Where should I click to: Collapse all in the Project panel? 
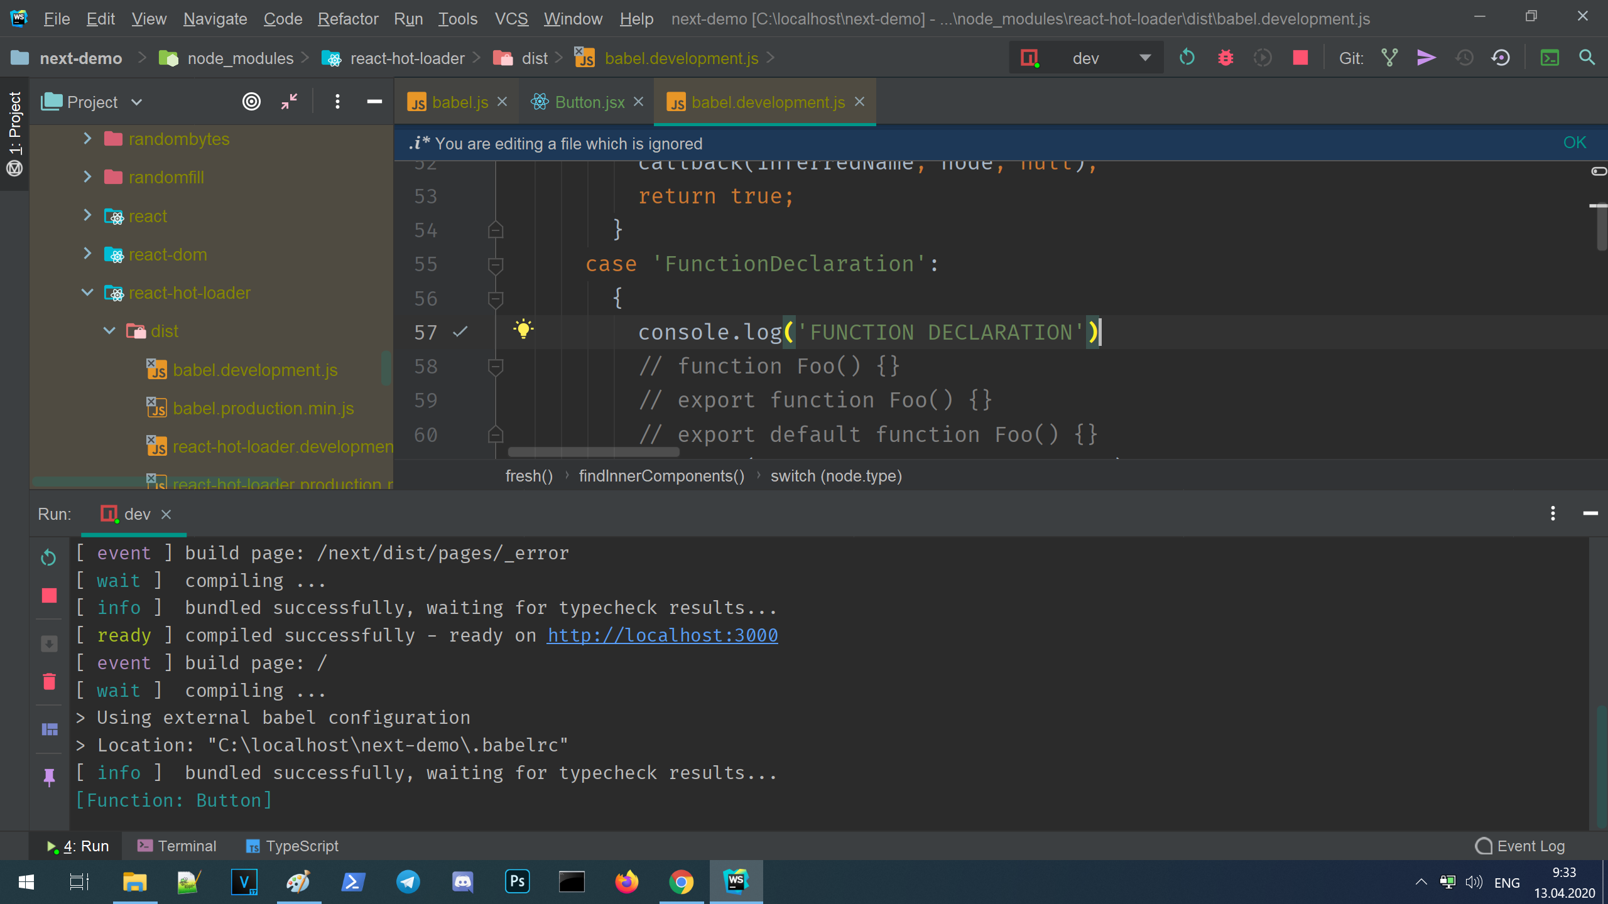coord(289,102)
